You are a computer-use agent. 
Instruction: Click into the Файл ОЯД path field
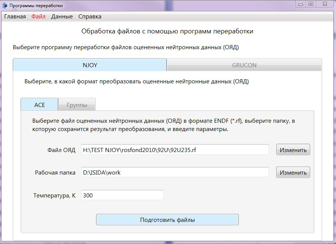[175, 149]
